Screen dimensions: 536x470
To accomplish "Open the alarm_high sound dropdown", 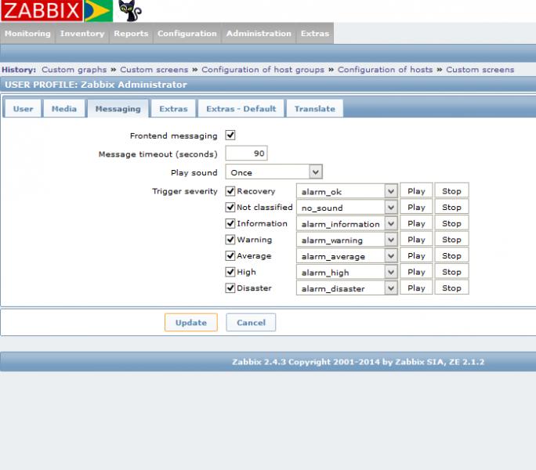I will pos(346,272).
